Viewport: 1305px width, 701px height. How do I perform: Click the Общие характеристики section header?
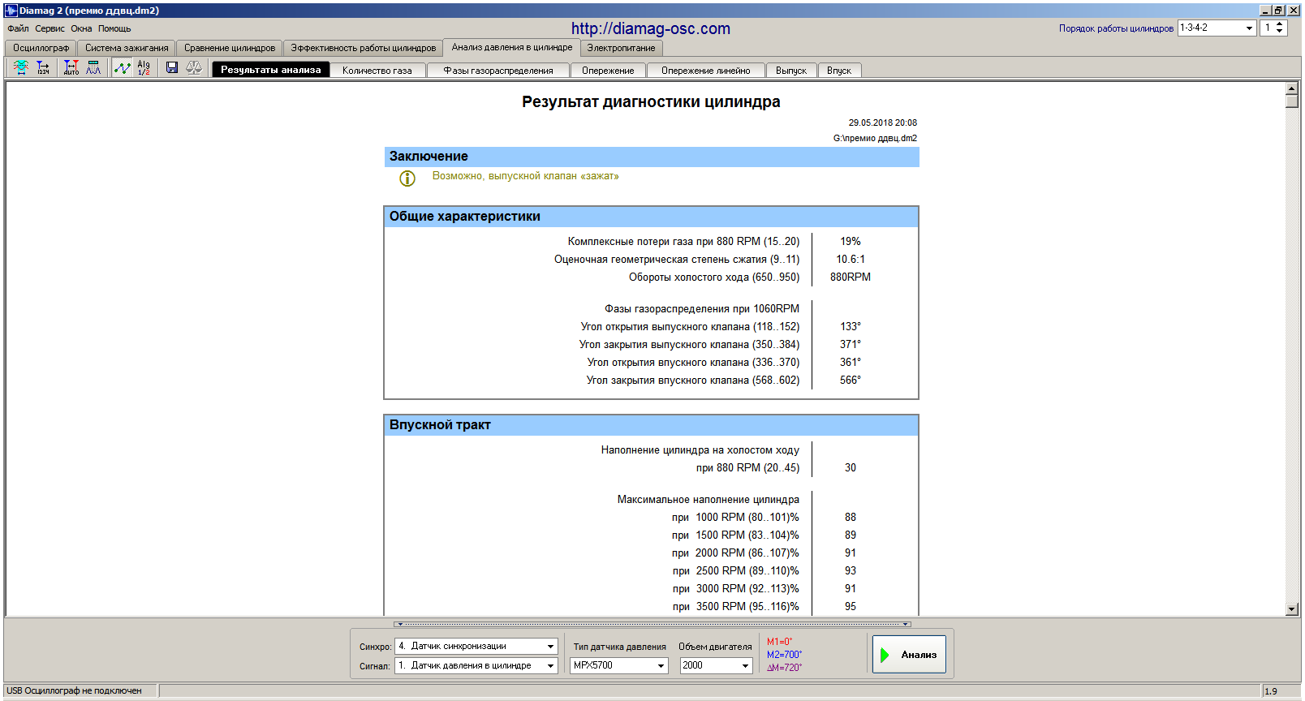point(651,217)
